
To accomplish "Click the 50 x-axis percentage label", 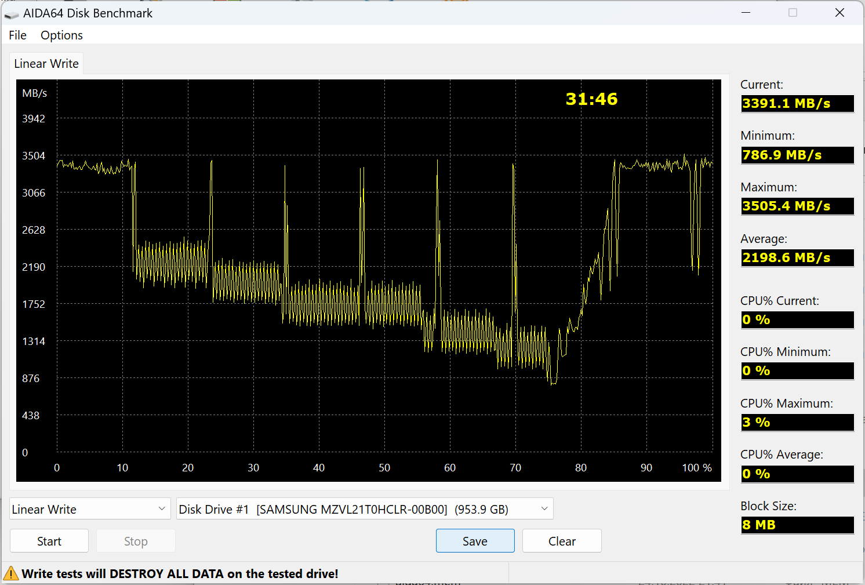I will (x=384, y=467).
